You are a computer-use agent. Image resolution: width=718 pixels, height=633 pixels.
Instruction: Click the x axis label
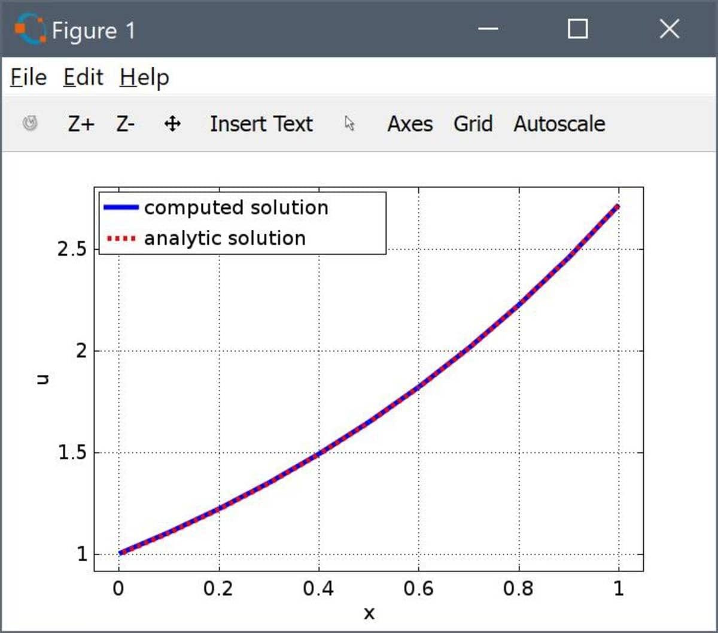point(369,613)
